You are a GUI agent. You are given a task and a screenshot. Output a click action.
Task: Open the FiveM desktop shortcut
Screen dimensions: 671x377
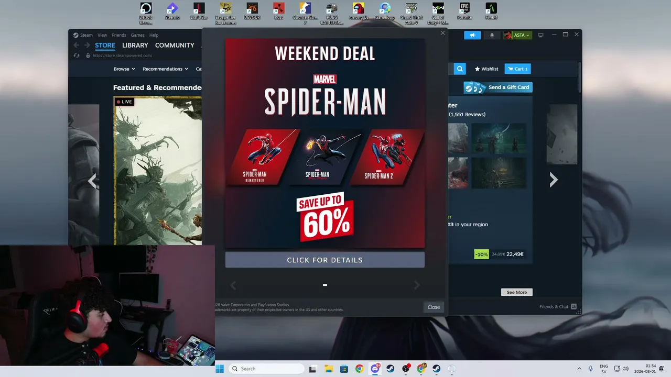491,12
